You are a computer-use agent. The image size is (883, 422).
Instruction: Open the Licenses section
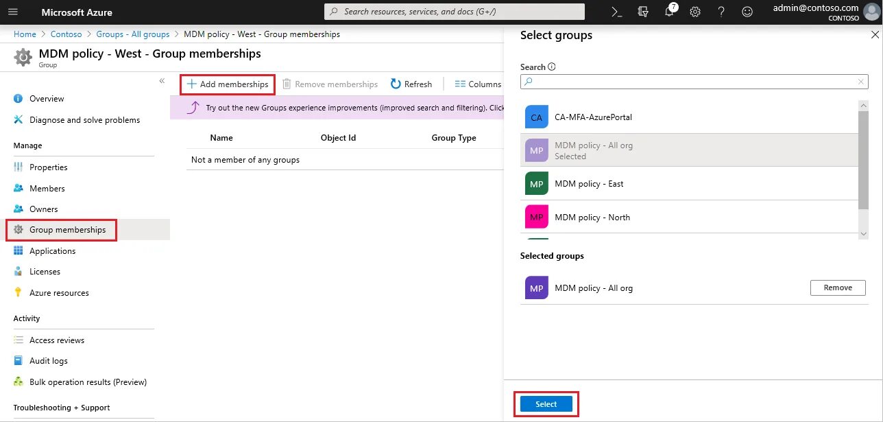tap(45, 272)
